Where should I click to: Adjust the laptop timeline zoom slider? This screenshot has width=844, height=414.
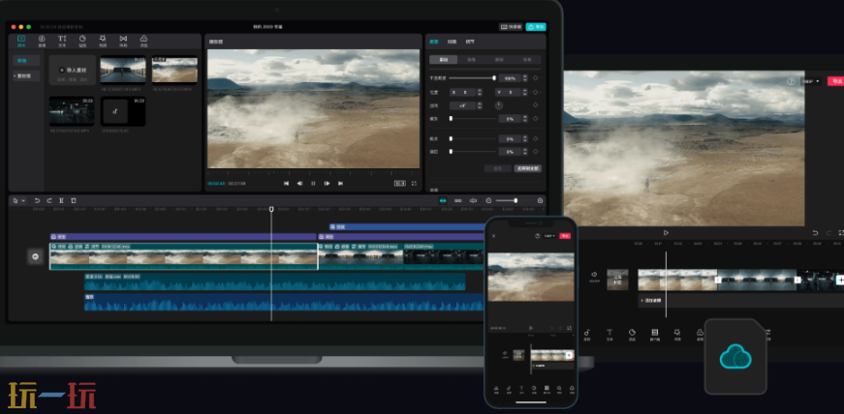(514, 200)
